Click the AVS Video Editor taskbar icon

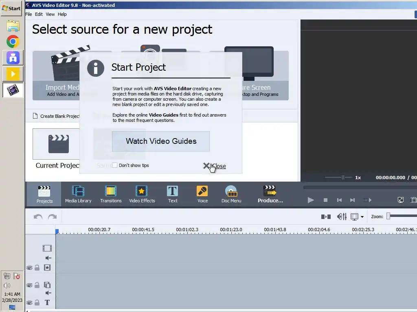(x=13, y=90)
